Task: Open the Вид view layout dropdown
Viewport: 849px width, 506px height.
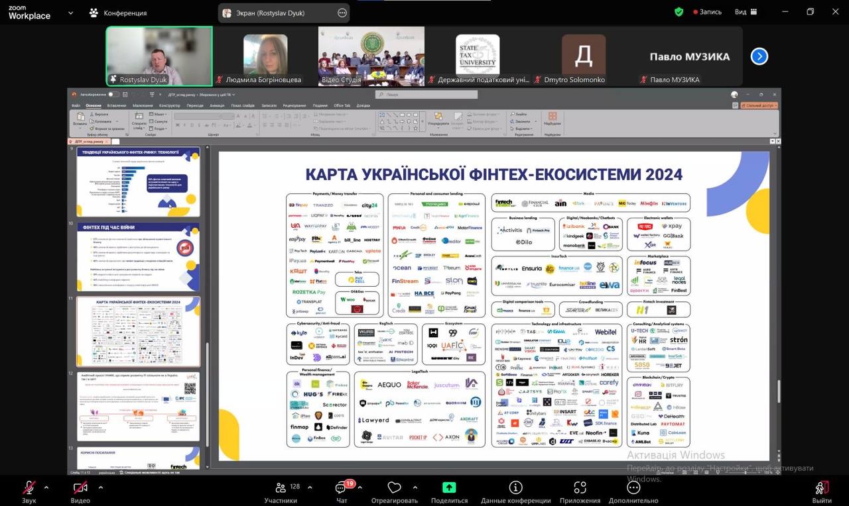Action: point(746,12)
